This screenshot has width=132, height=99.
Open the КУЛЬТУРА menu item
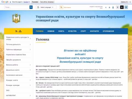tap(72, 31)
